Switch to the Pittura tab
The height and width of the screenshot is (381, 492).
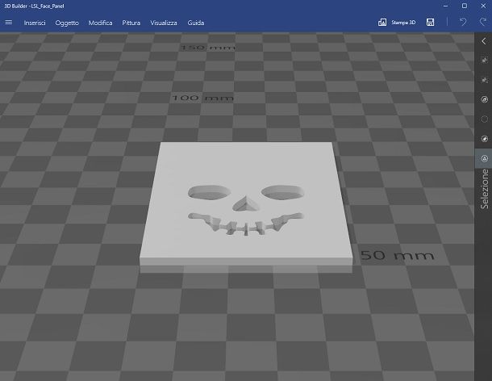(131, 23)
